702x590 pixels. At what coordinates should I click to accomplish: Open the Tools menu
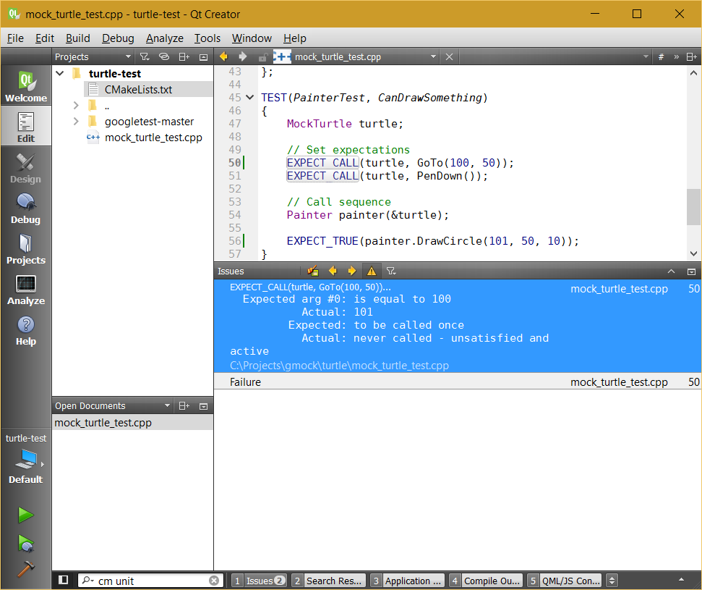pyautogui.click(x=207, y=38)
